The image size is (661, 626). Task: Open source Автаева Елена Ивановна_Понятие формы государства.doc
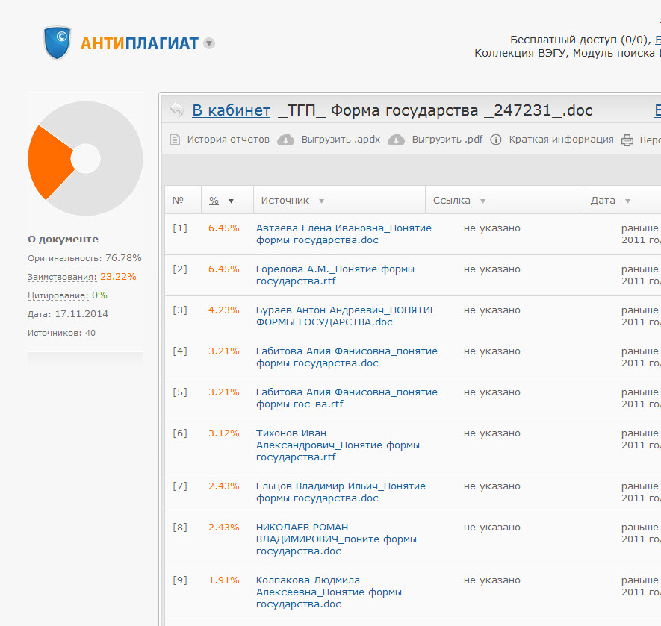(344, 234)
